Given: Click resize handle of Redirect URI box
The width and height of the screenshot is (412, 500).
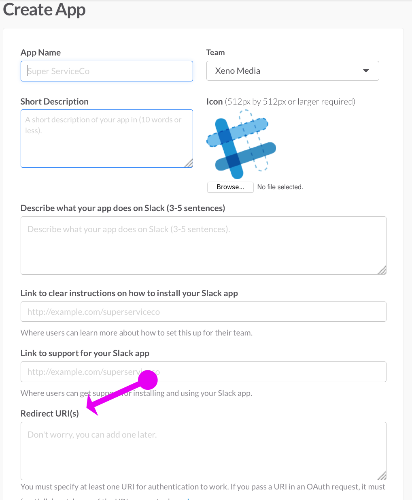Looking at the screenshot, I should pos(382,476).
